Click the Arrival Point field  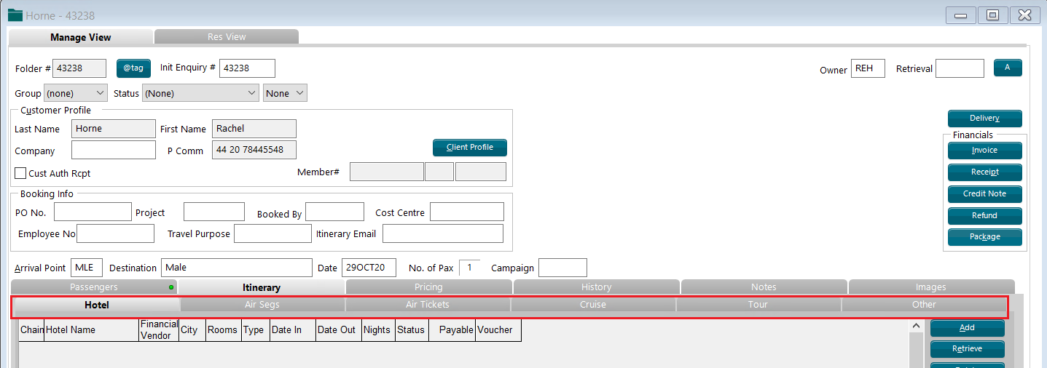coord(87,268)
